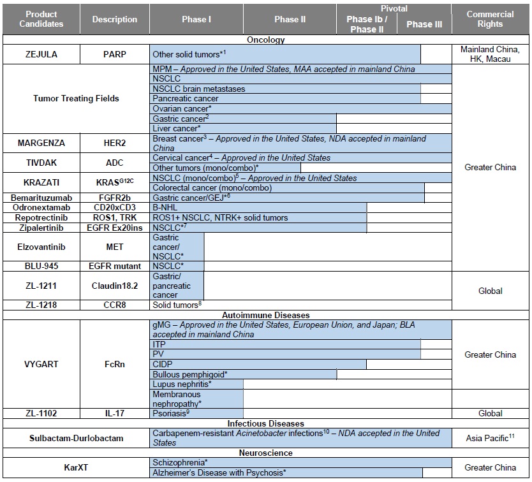Click Alzheimer's Disease with Psychosis bar
The height and width of the screenshot is (482, 532).
(286, 472)
